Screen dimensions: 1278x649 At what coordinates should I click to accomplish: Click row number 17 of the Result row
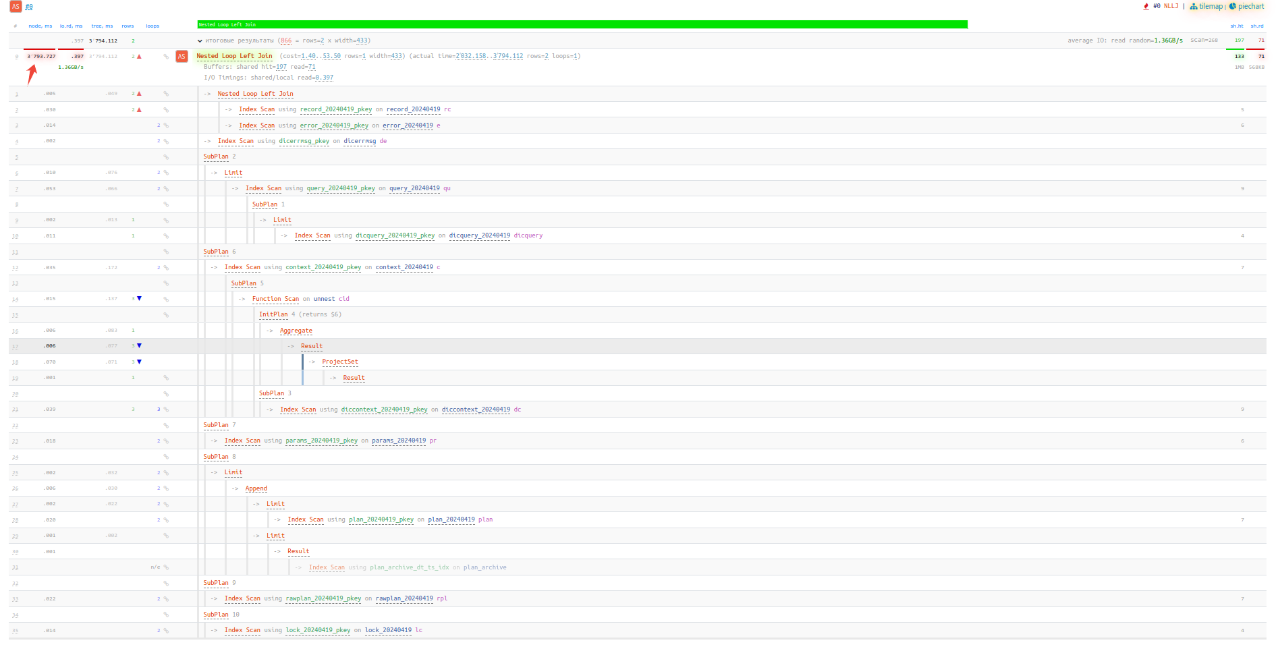16,346
